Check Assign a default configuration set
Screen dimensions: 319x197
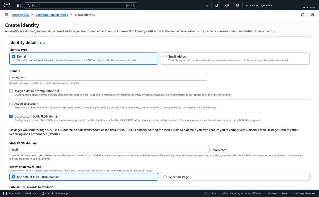click(x=11, y=91)
